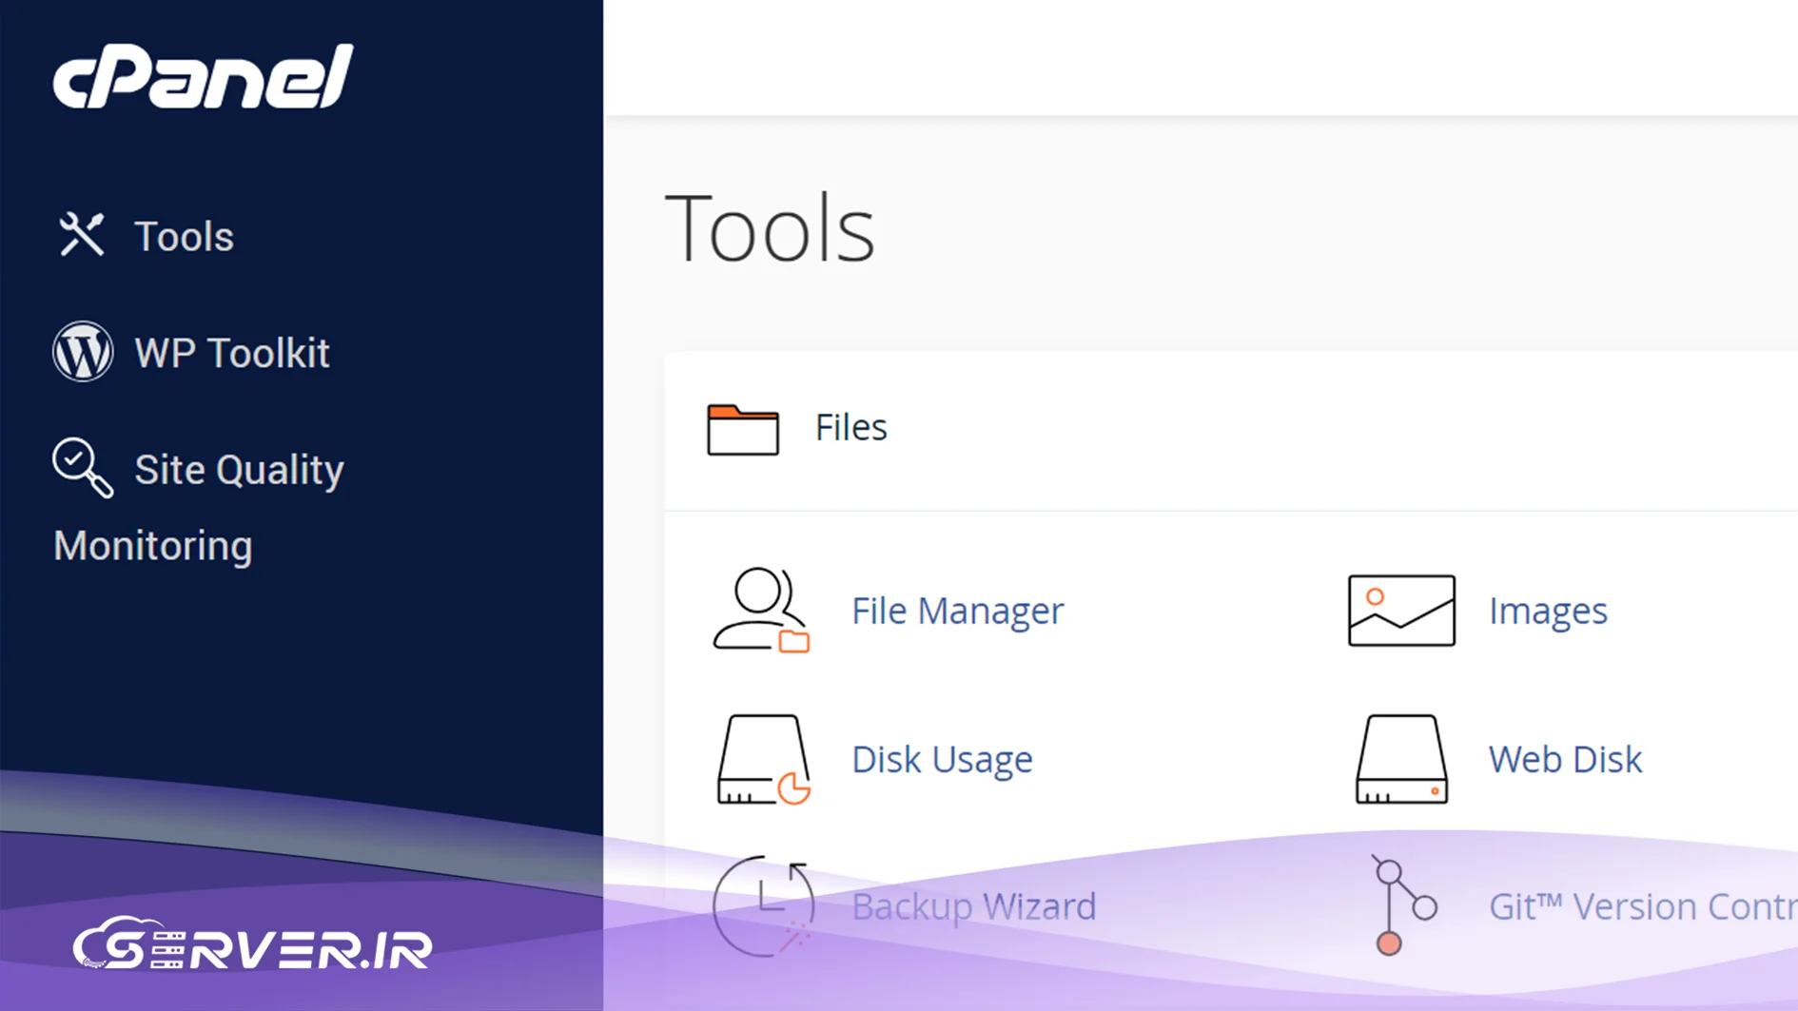Collapse the Files section header
The width and height of the screenshot is (1798, 1011).
[x=1231, y=430]
